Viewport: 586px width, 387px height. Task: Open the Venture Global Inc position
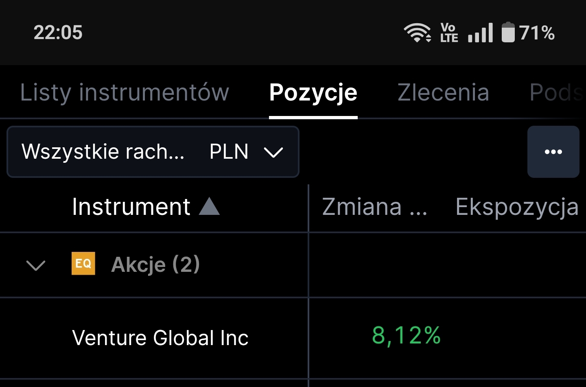click(160, 338)
